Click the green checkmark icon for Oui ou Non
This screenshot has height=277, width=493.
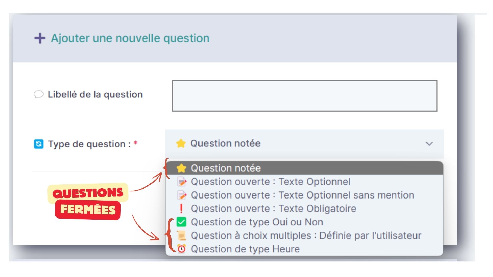tap(181, 222)
